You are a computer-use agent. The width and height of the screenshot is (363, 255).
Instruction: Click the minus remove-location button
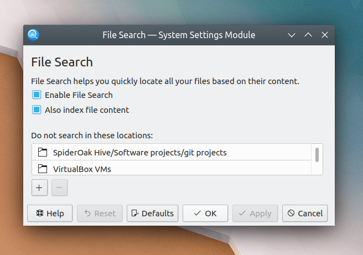[x=59, y=188]
